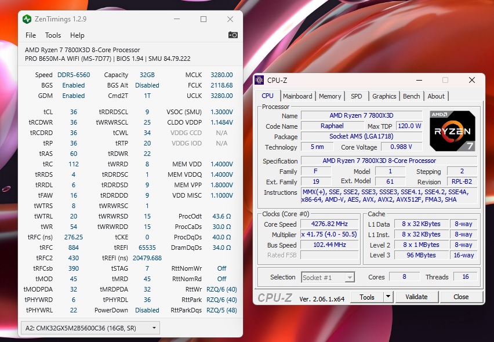Click the VDD MISC 1.1000V value
Image resolution: width=494 pixels, height=342 pixels.
222,195
